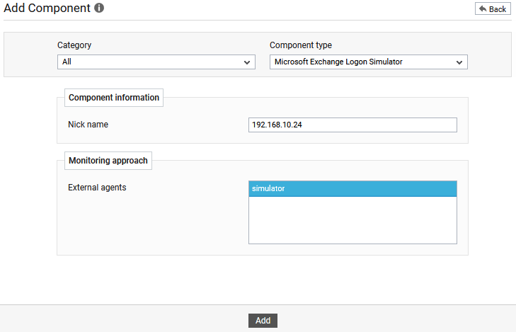Click the Microsoft Exchange Logon Simulator text

tap(338, 62)
